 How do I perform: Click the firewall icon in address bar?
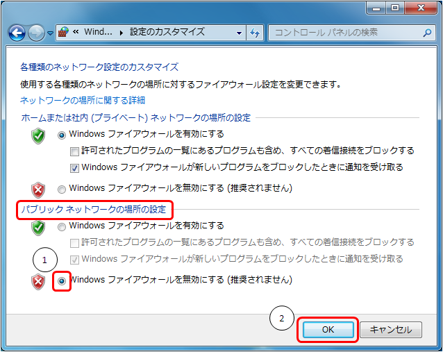pyautogui.click(x=64, y=33)
